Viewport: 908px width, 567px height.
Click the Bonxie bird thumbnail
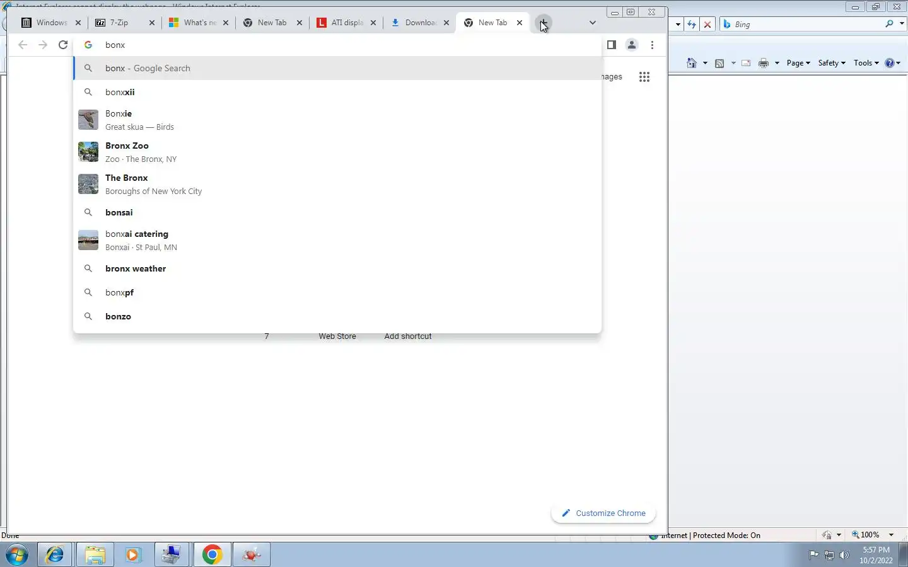coord(88,120)
